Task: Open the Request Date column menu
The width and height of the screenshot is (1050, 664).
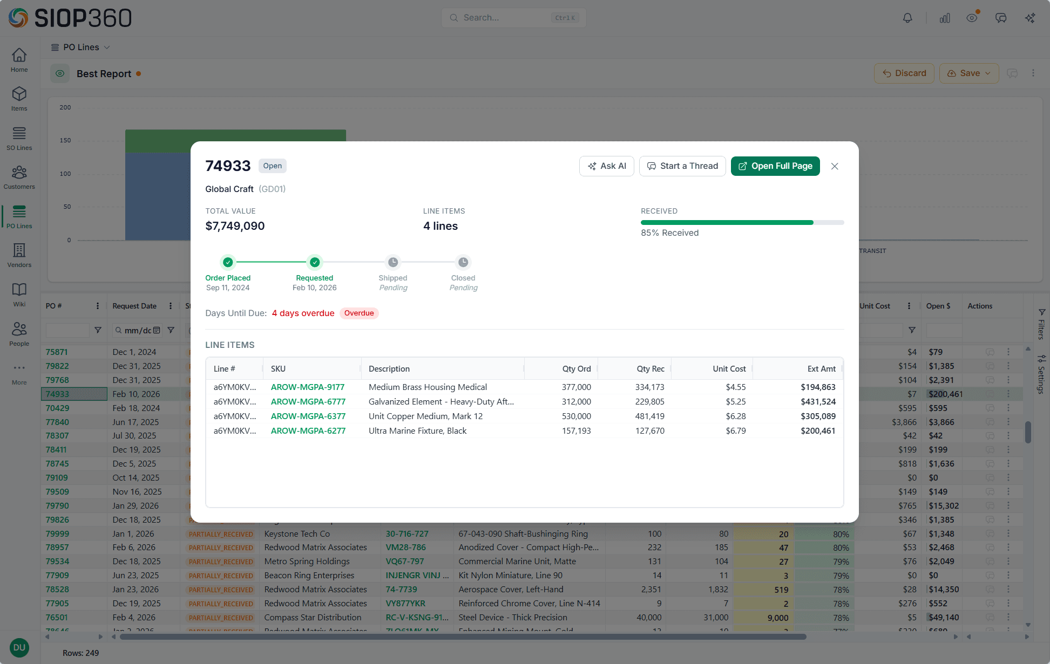Action: coord(171,306)
